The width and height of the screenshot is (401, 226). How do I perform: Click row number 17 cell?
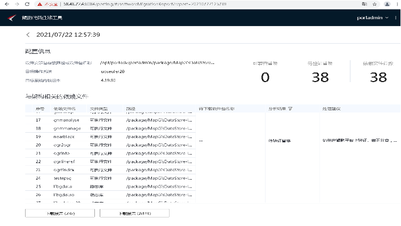38,120
